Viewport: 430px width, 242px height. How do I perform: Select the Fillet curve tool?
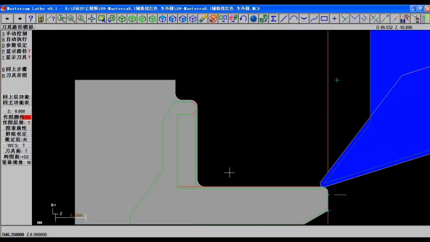coord(304,18)
